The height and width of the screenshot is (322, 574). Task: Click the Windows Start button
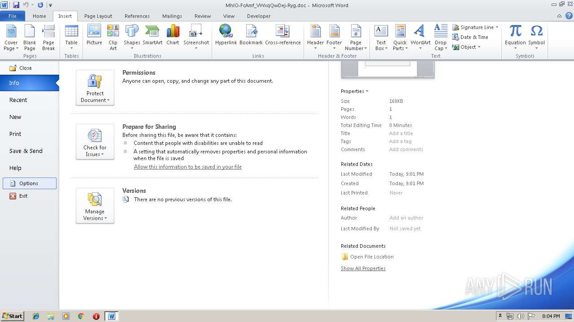(x=12, y=316)
